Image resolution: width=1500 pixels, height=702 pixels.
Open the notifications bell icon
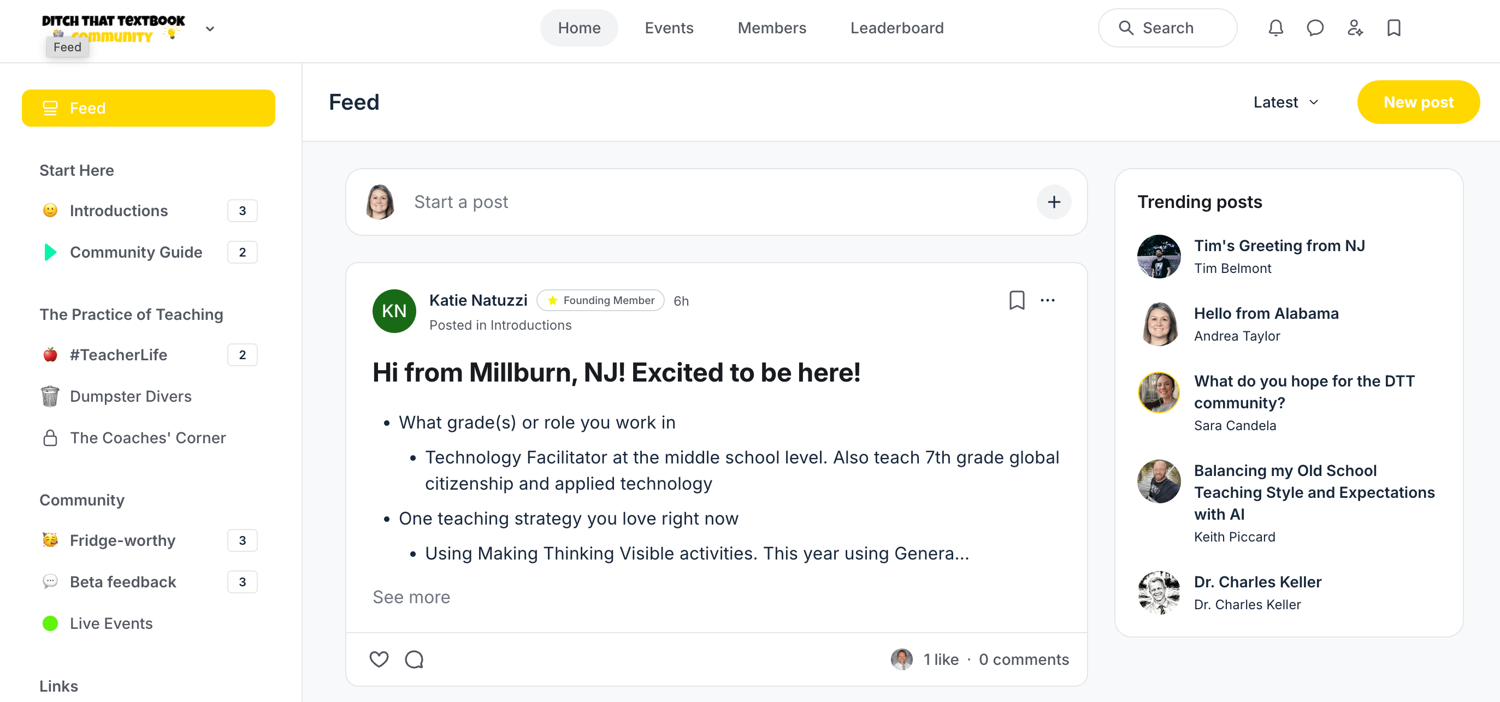pyautogui.click(x=1275, y=27)
